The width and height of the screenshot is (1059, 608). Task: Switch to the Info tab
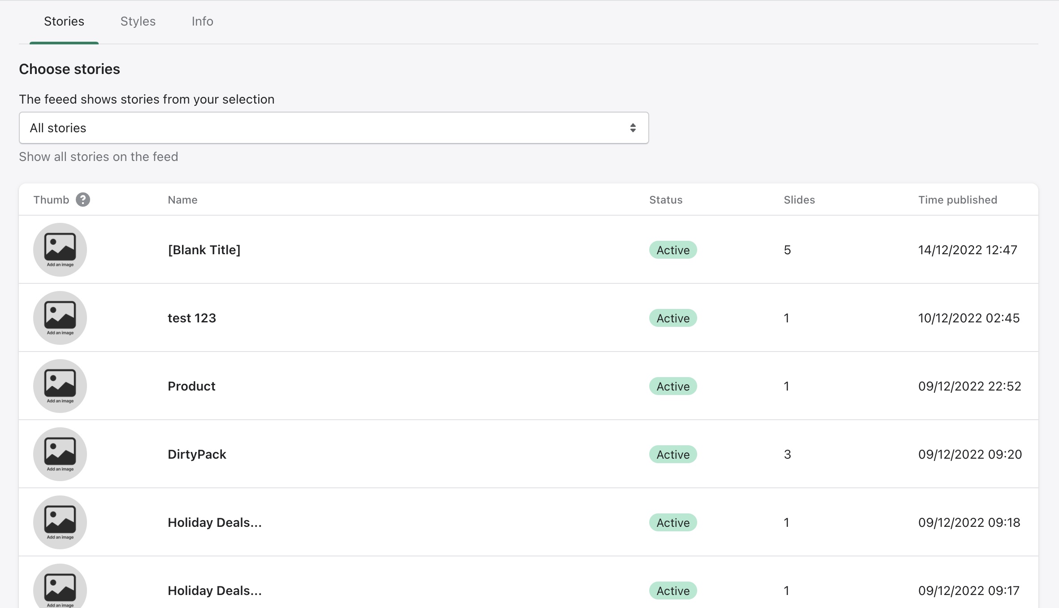pos(202,22)
